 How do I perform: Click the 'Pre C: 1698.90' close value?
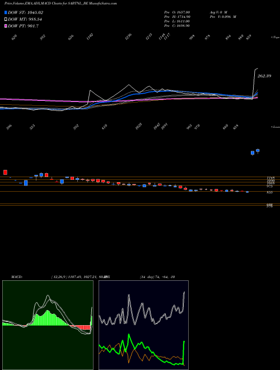point(177,26)
